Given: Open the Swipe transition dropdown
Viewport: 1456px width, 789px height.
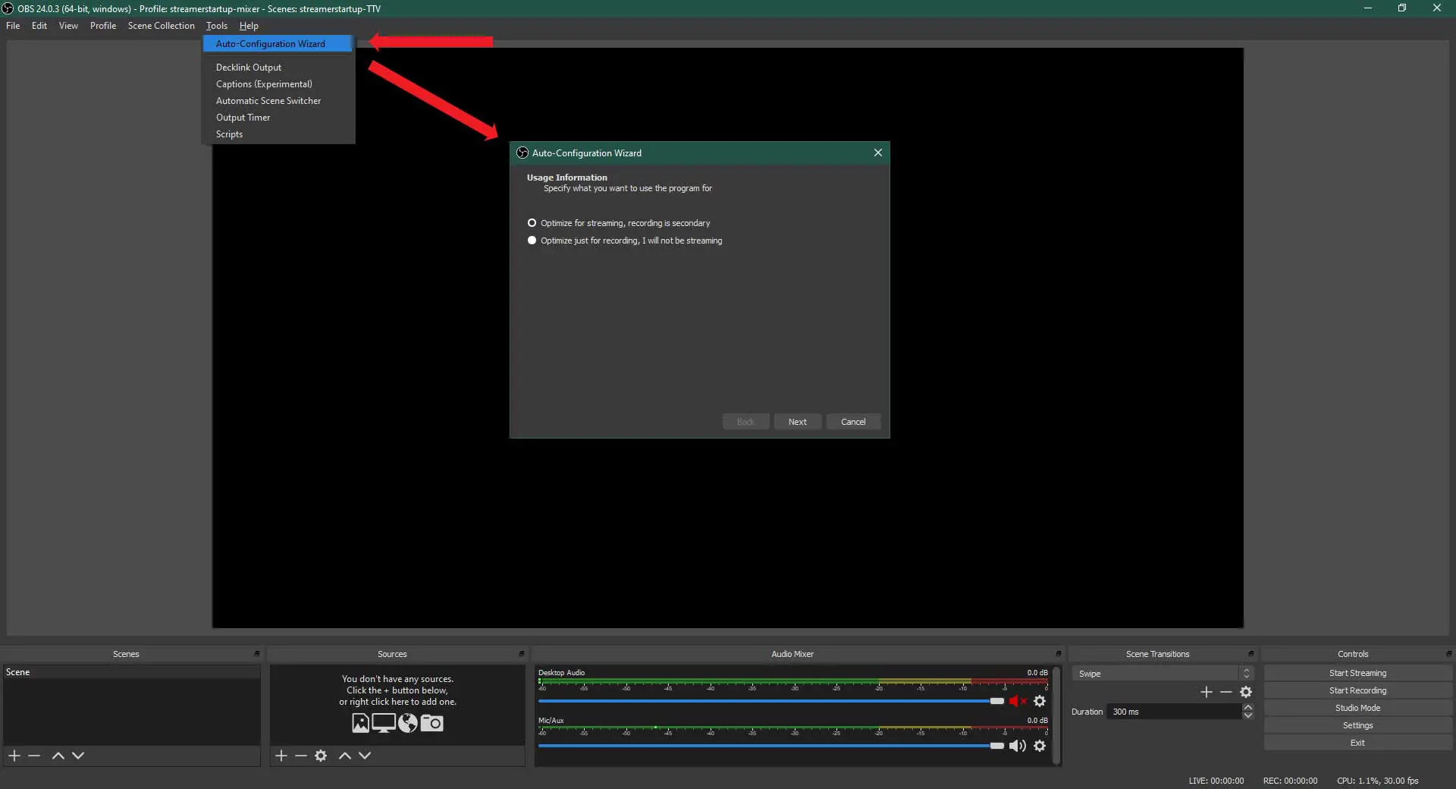Looking at the screenshot, I should [x=1162, y=674].
